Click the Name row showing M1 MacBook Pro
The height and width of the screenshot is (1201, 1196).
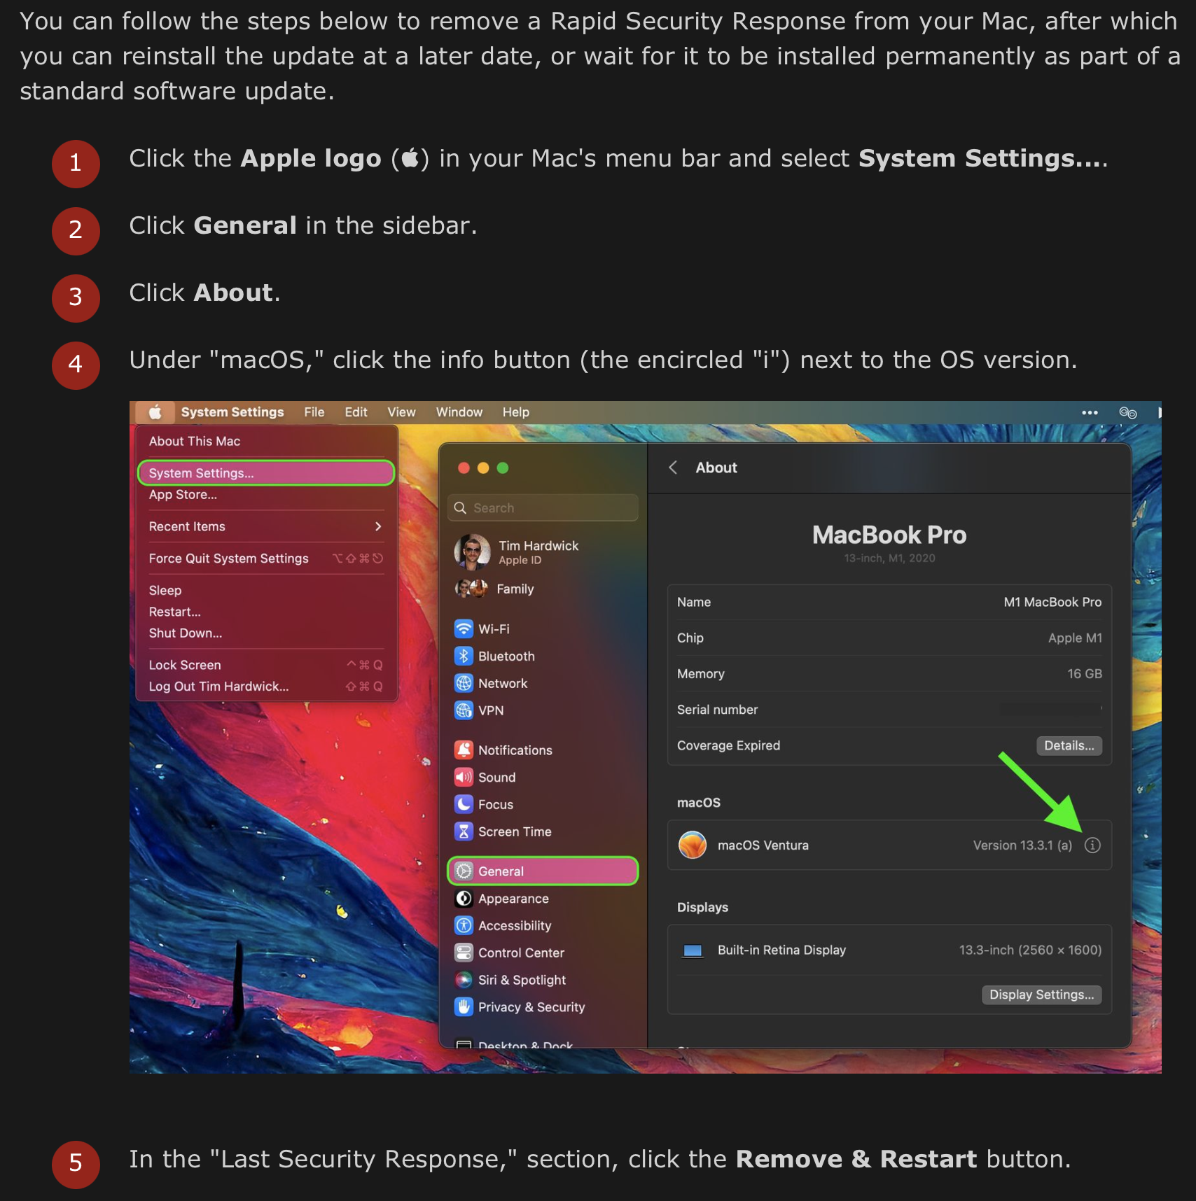(x=889, y=602)
